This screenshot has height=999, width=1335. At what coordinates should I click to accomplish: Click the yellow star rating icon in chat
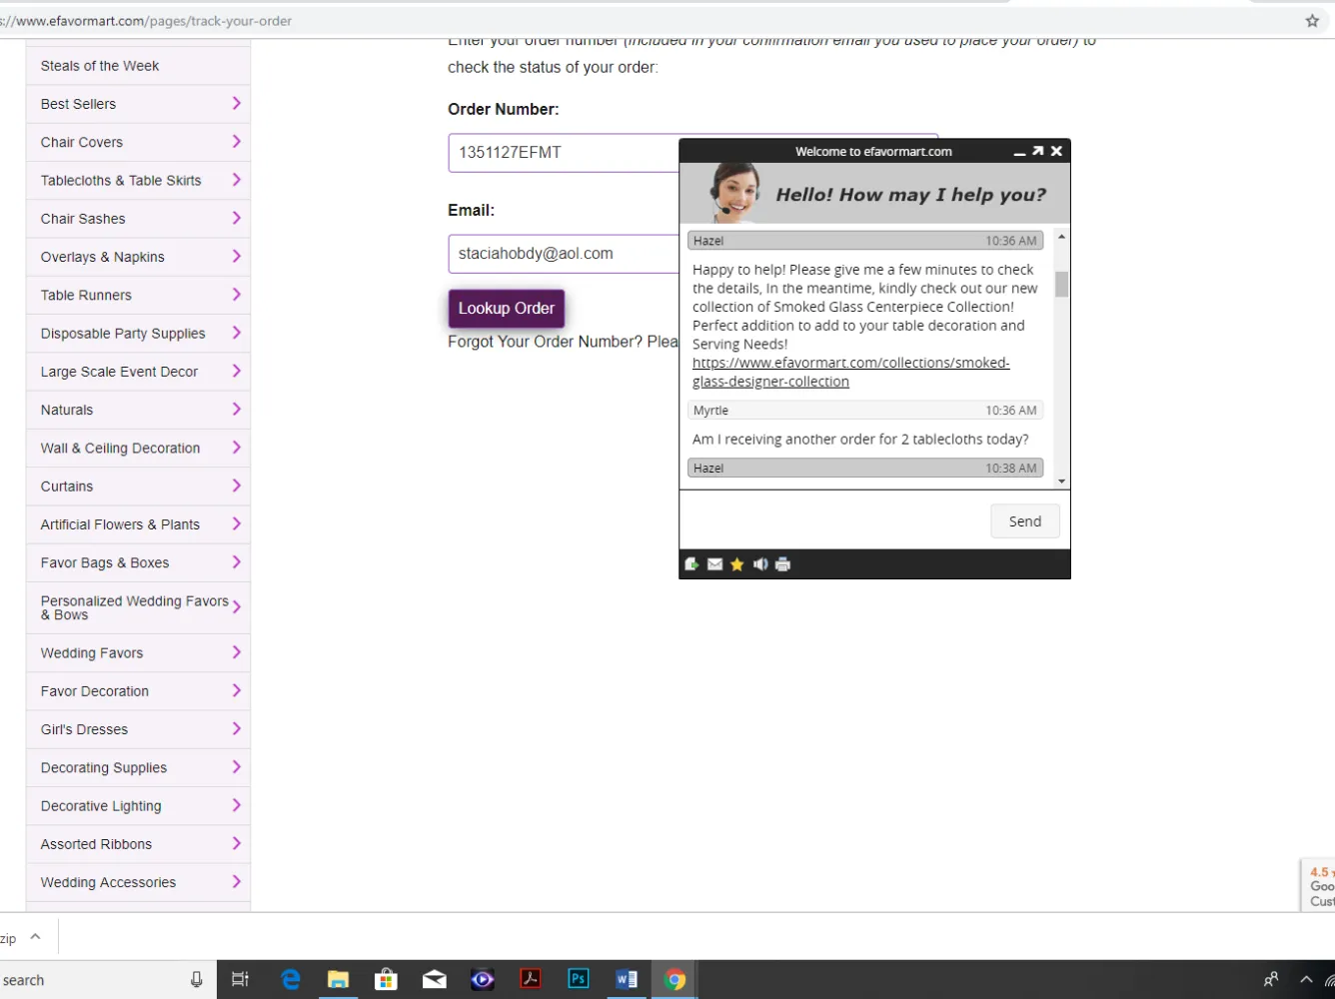point(737,564)
